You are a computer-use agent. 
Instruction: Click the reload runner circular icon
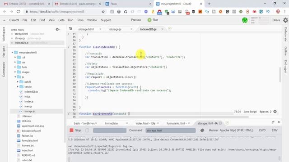pyautogui.click(x=87, y=130)
